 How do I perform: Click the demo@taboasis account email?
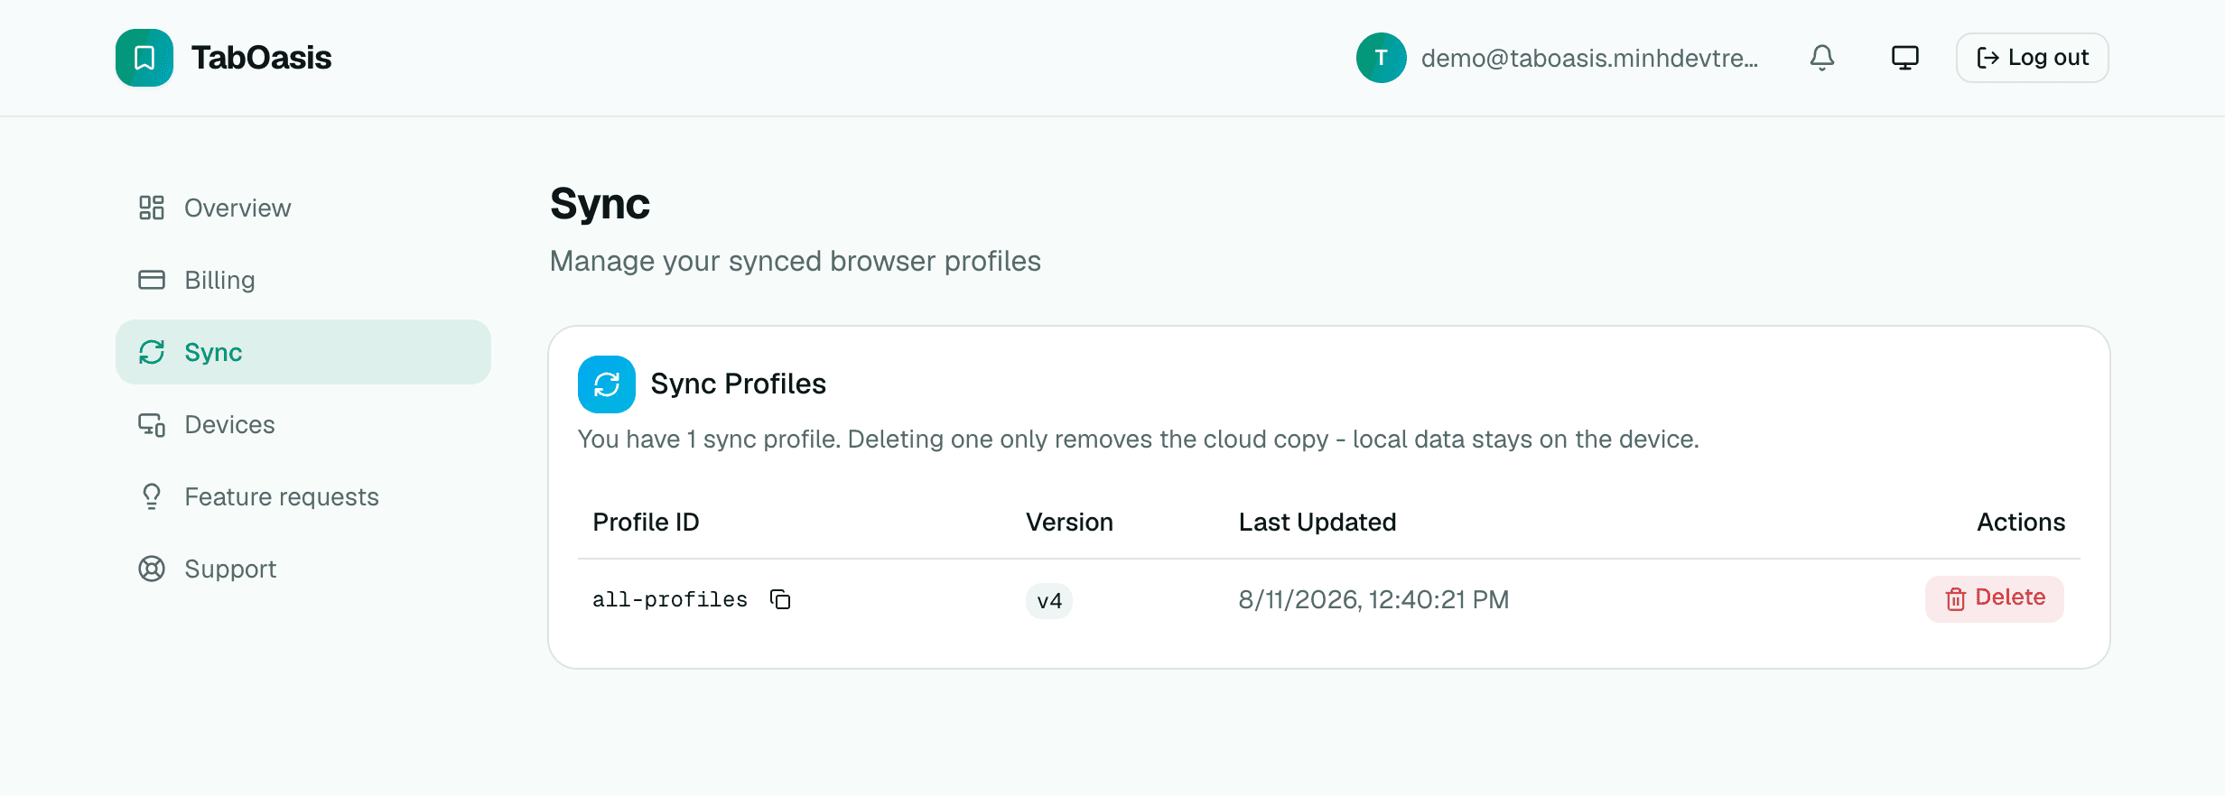(x=1589, y=58)
